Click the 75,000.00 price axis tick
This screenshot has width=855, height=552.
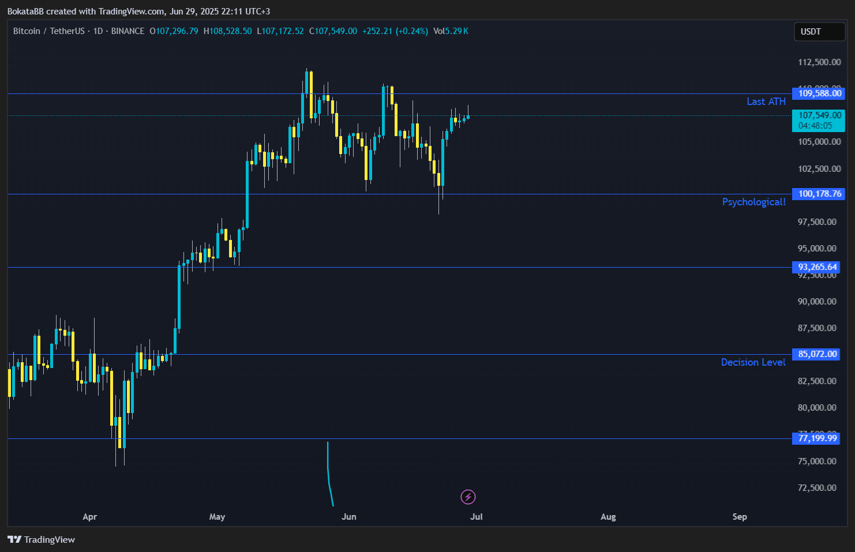[817, 461]
